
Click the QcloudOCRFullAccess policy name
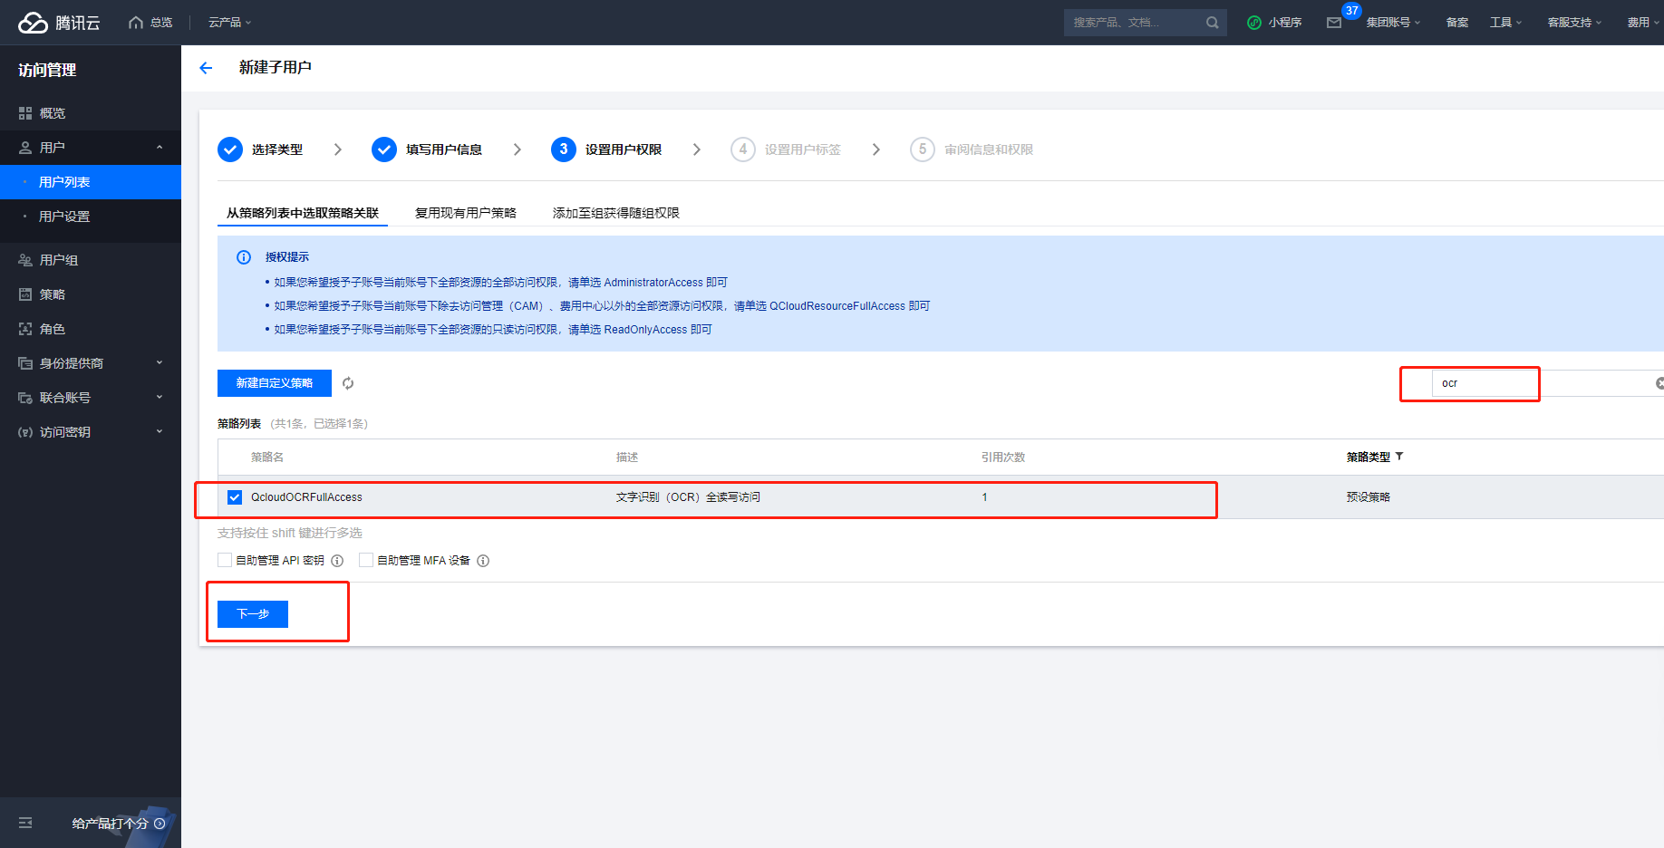click(x=306, y=497)
